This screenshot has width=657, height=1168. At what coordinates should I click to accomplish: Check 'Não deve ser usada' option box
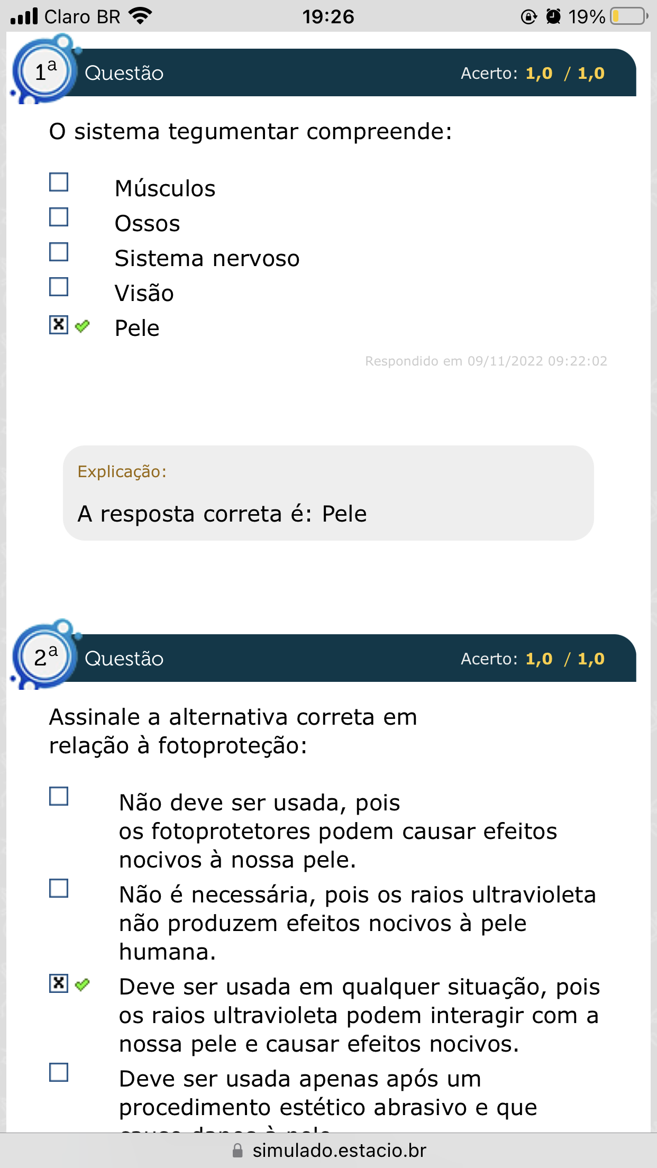[x=59, y=796]
